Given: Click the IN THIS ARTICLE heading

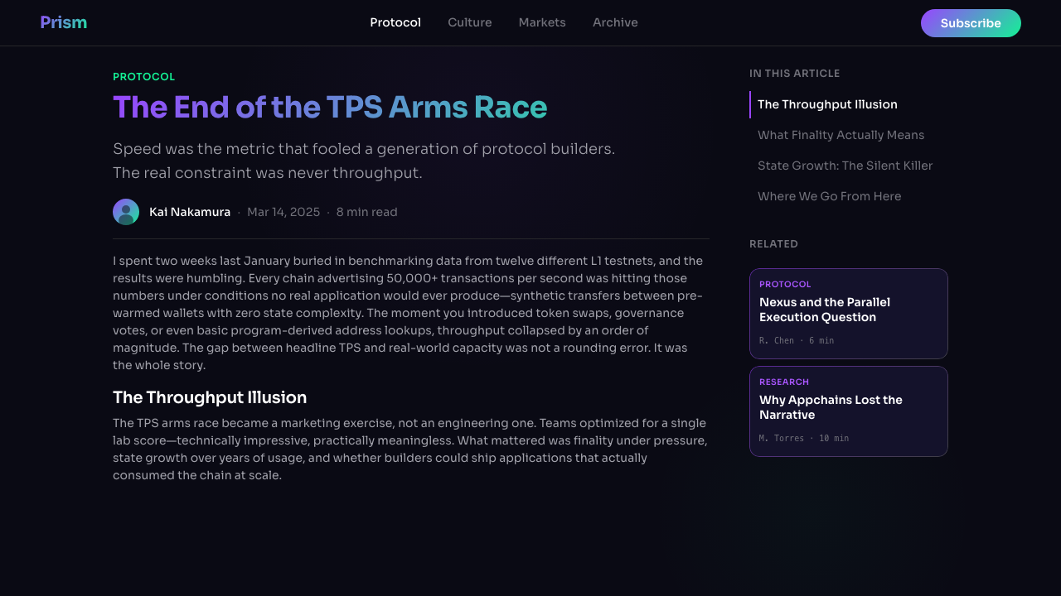Looking at the screenshot, I should (795, 74).
